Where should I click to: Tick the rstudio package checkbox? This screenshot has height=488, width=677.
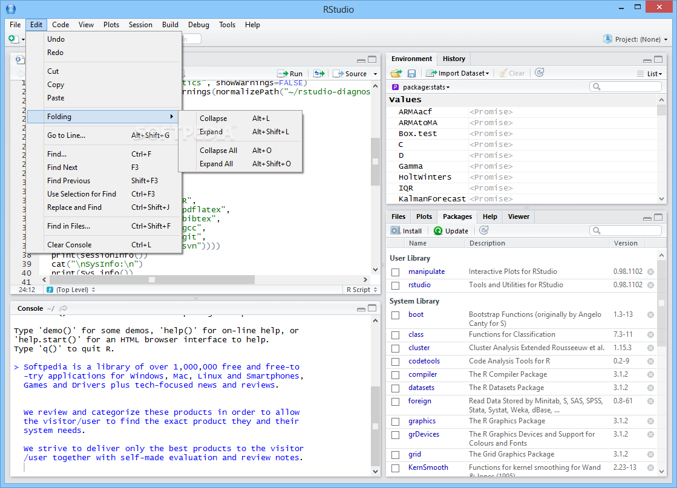(396, 285)
